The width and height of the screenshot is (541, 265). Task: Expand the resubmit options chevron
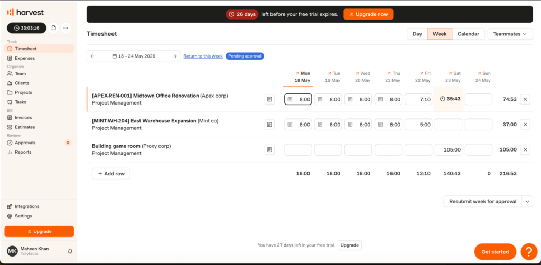tap(527, 201)
